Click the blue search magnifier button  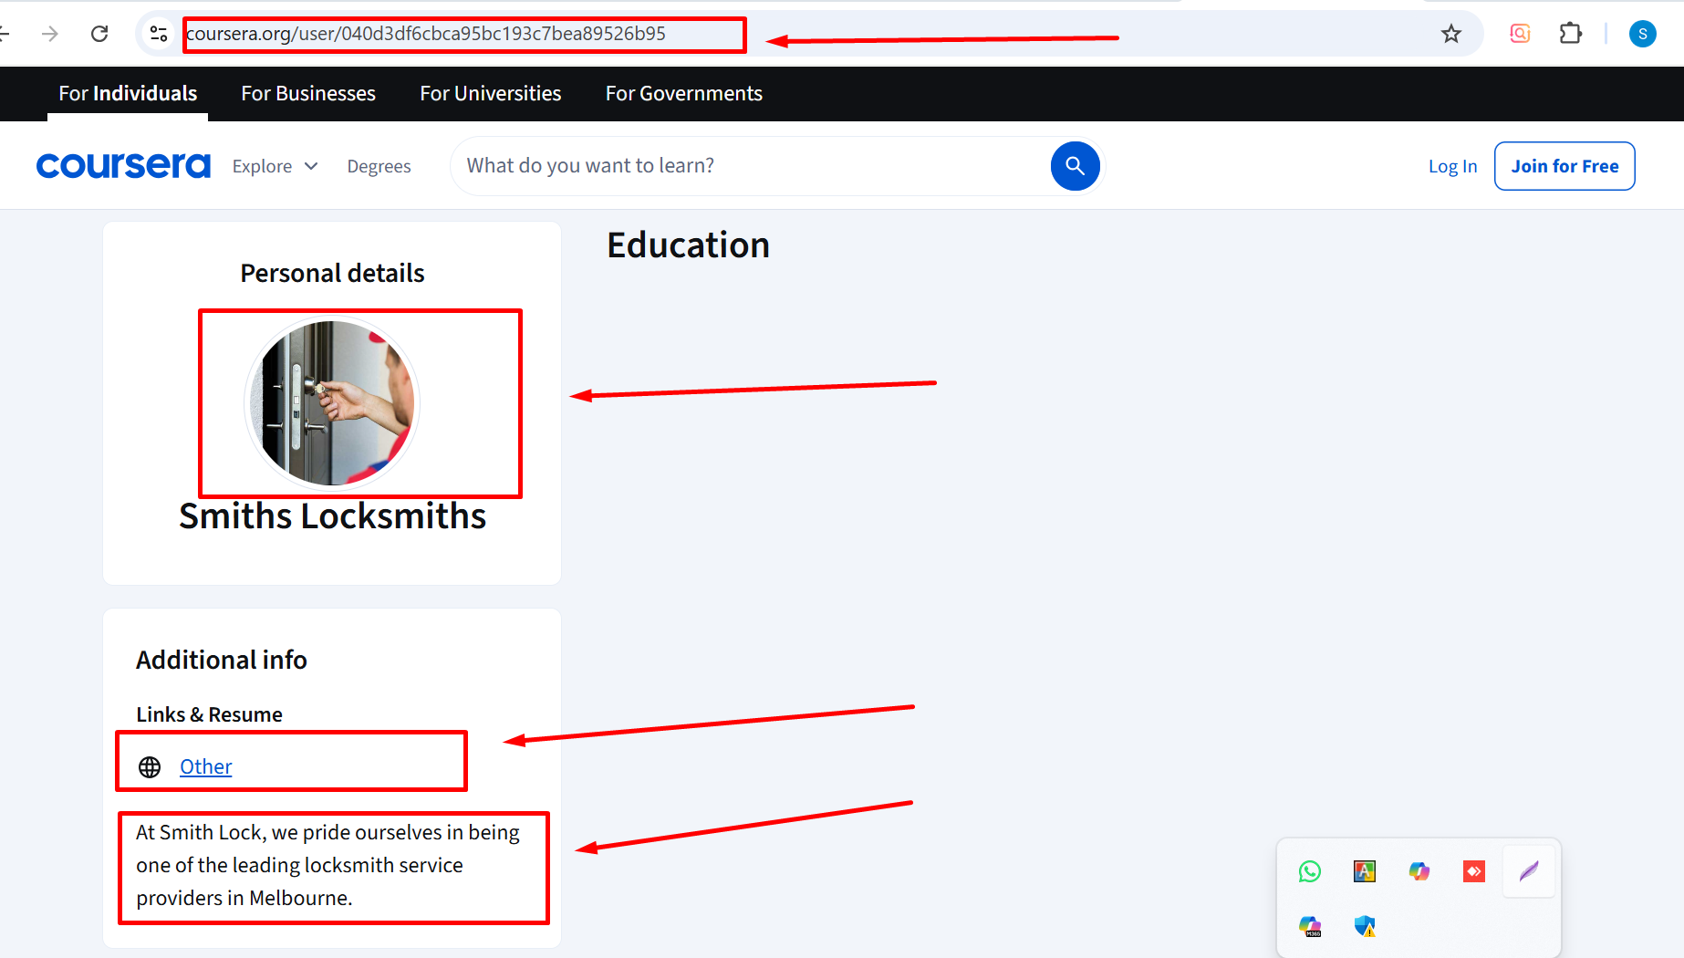(1075, 166)
